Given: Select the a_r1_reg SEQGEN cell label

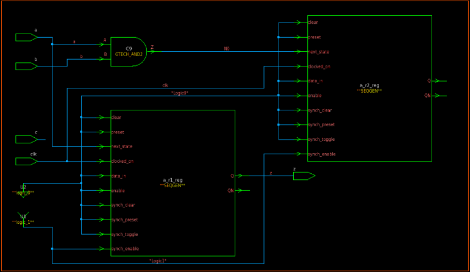Looking at the screenshot, I should pyautogui.click(x=173, y=182).
